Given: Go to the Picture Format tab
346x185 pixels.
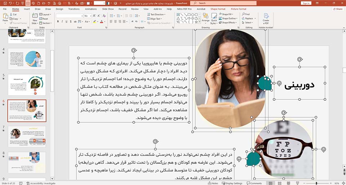Looking at the screenshot, I should click(x=239, y=9).
